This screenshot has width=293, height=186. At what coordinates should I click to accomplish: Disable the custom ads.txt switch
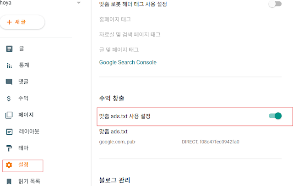click(275, 116)
